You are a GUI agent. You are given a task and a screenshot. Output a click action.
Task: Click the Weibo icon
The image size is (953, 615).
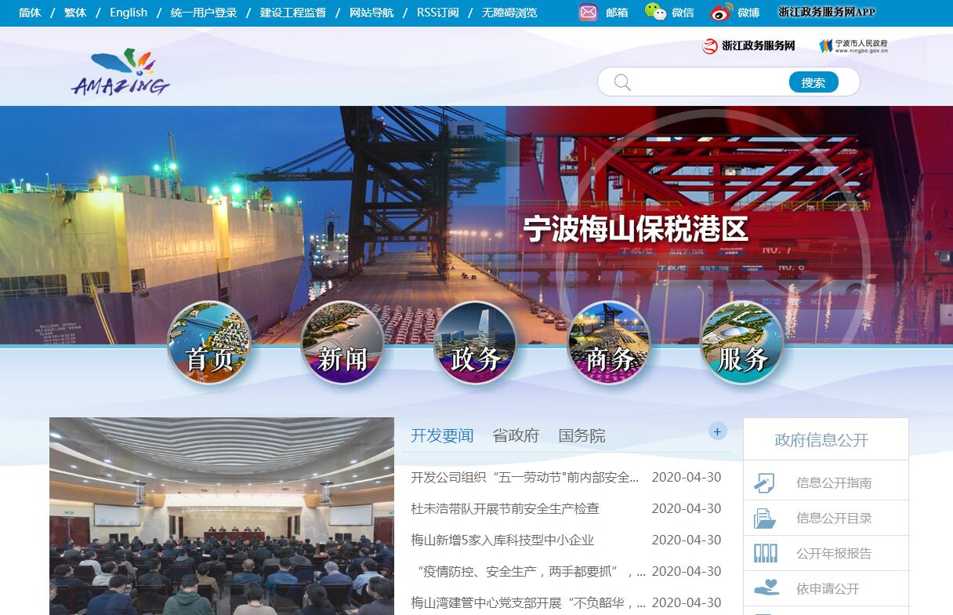[x=721, y=13]
